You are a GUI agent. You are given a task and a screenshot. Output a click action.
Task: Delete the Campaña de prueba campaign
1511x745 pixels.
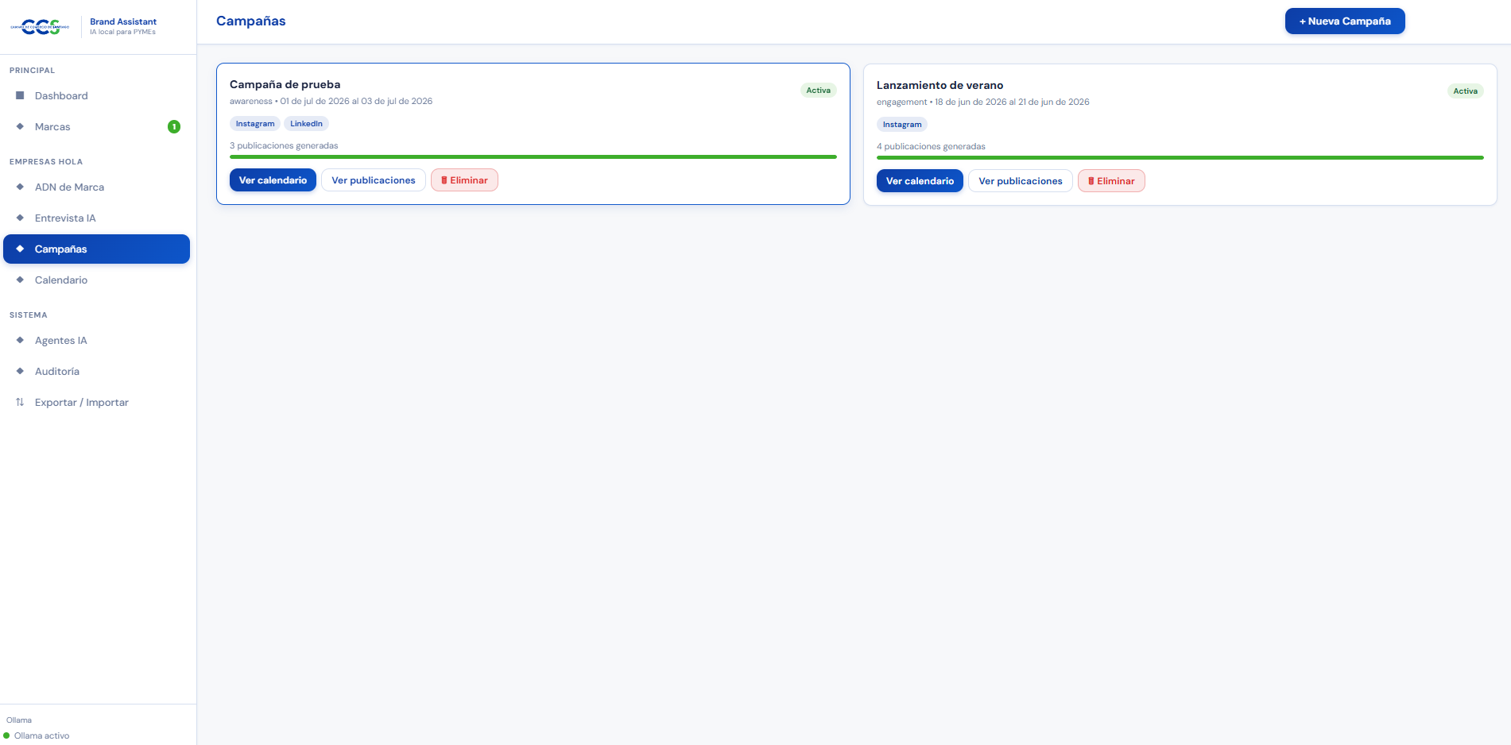pos(464,180)
